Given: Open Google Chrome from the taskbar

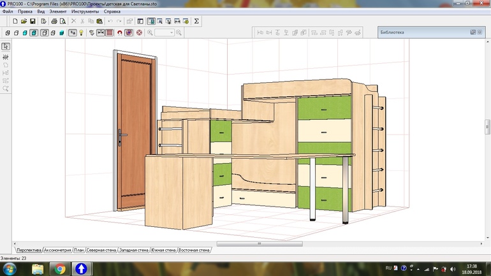Looking at the screenshot, I should [59, 268].
